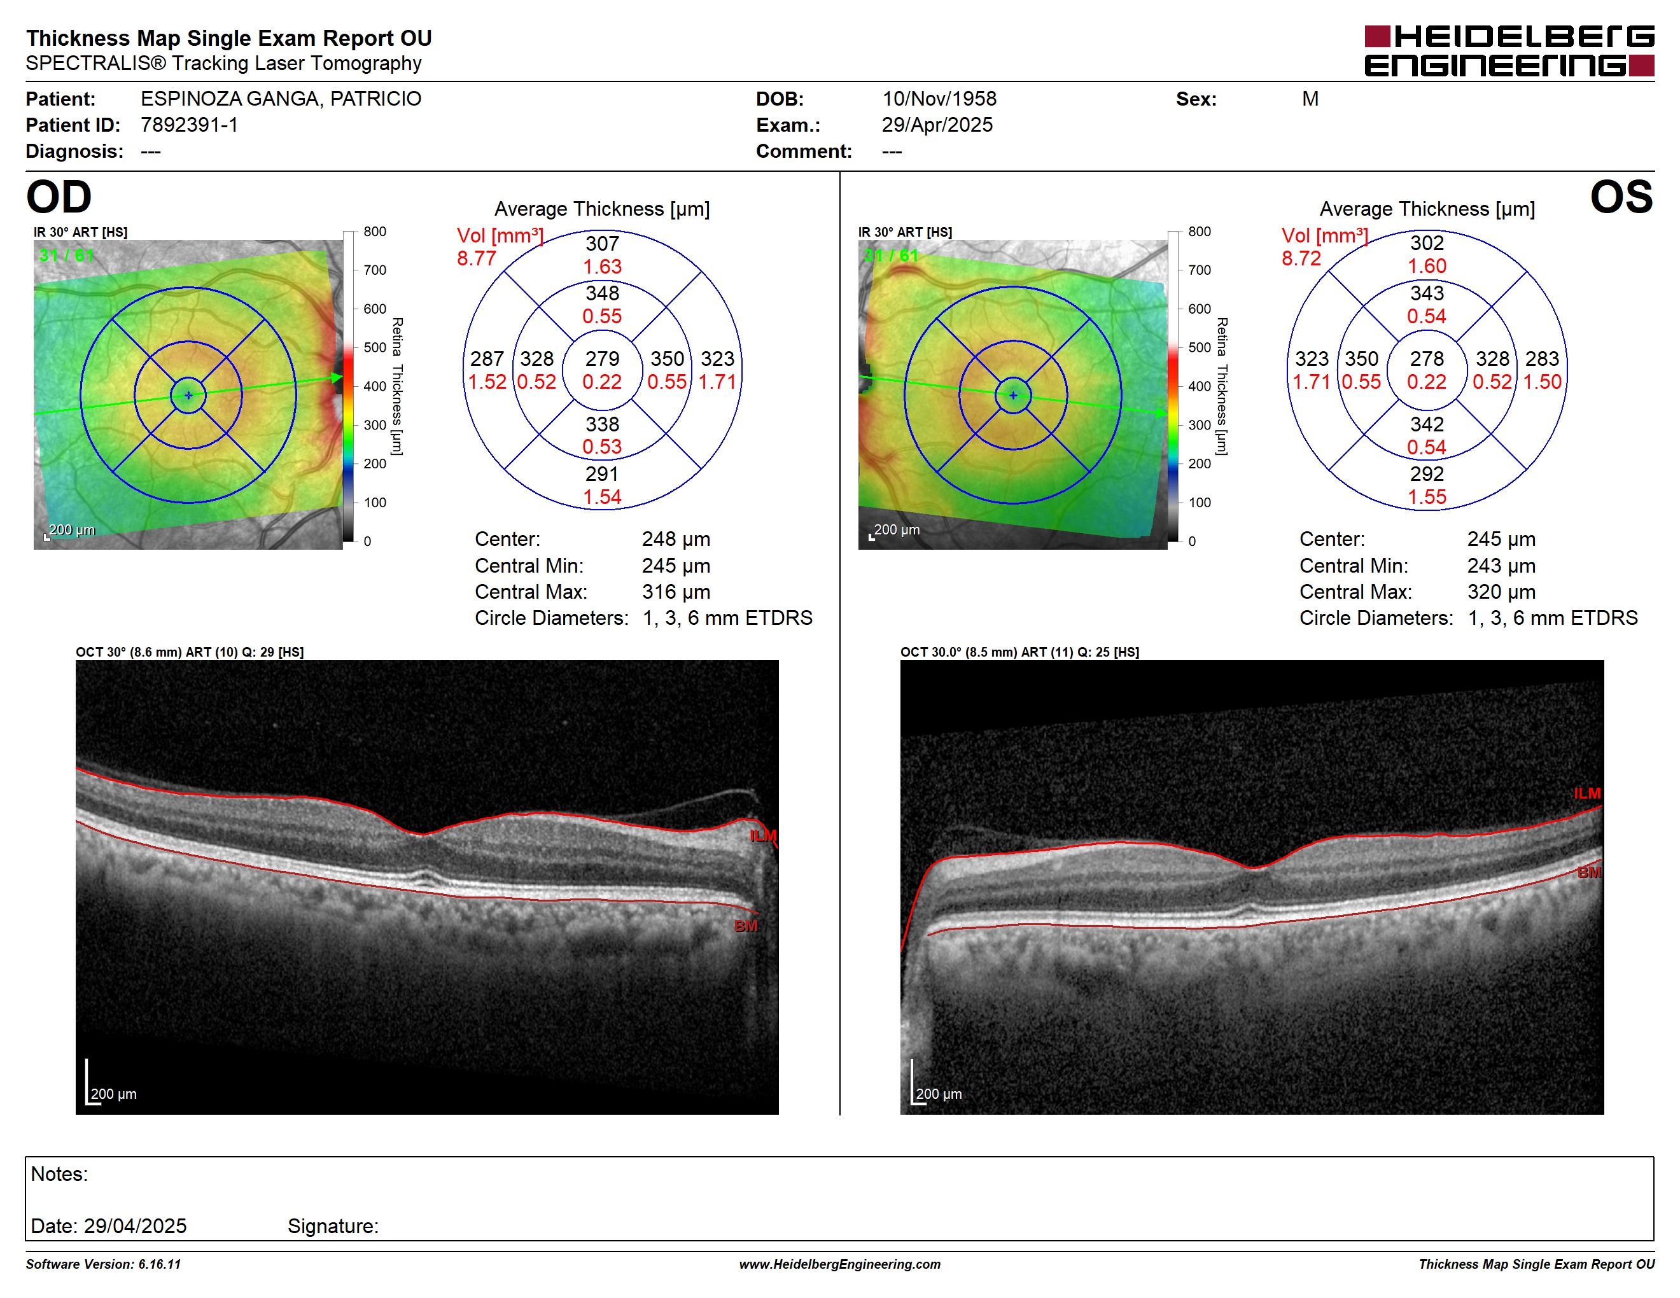Click the Patient ID 7892391-1

point(189,125)
